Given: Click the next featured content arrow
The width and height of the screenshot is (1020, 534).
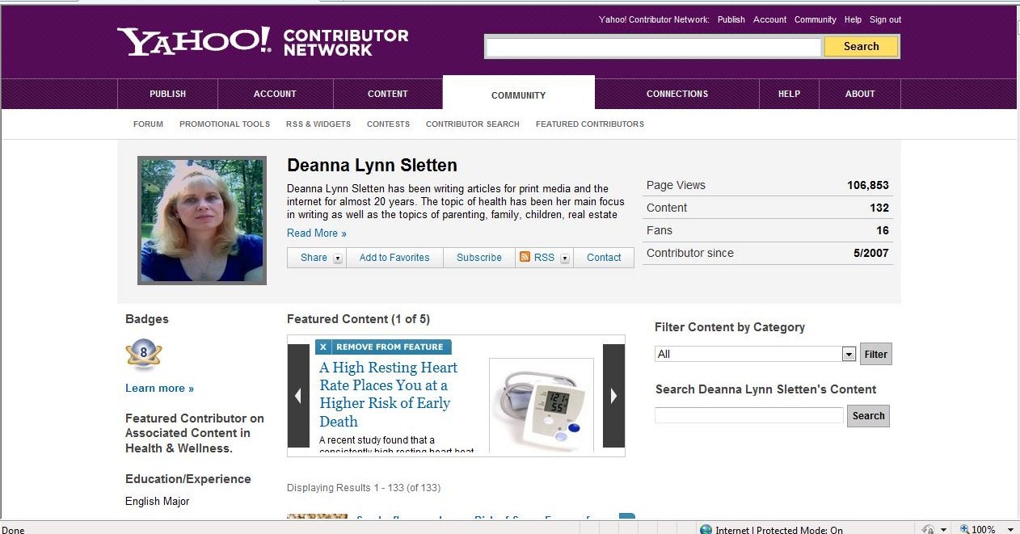Looking at the screenshot, I should tap(613, 396).
